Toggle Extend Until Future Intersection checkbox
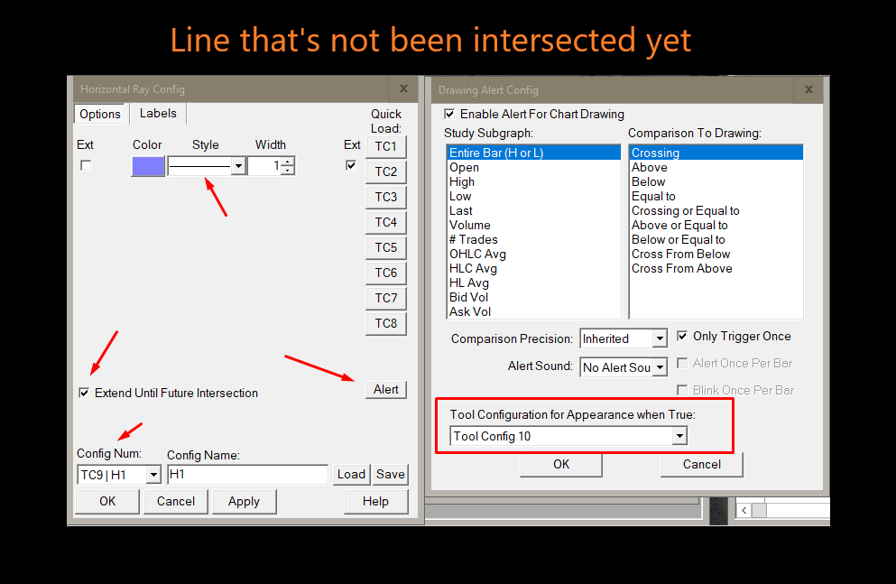This screenshot has height=584, width=896. click(84, 393)
